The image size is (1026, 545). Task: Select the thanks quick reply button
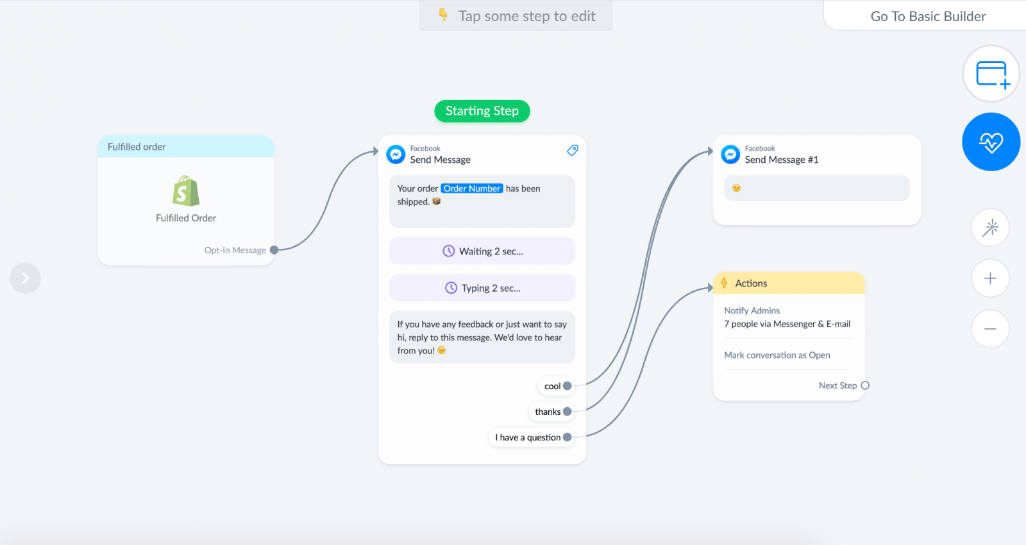pos(551,412)
